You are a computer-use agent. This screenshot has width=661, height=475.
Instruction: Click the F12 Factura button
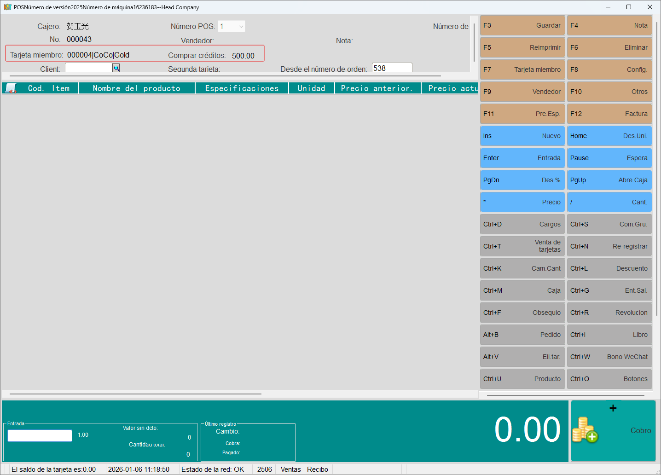click(x=609, y=114)
